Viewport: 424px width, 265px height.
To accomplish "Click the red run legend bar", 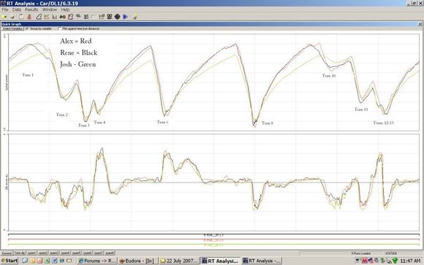I will [213, 240].
